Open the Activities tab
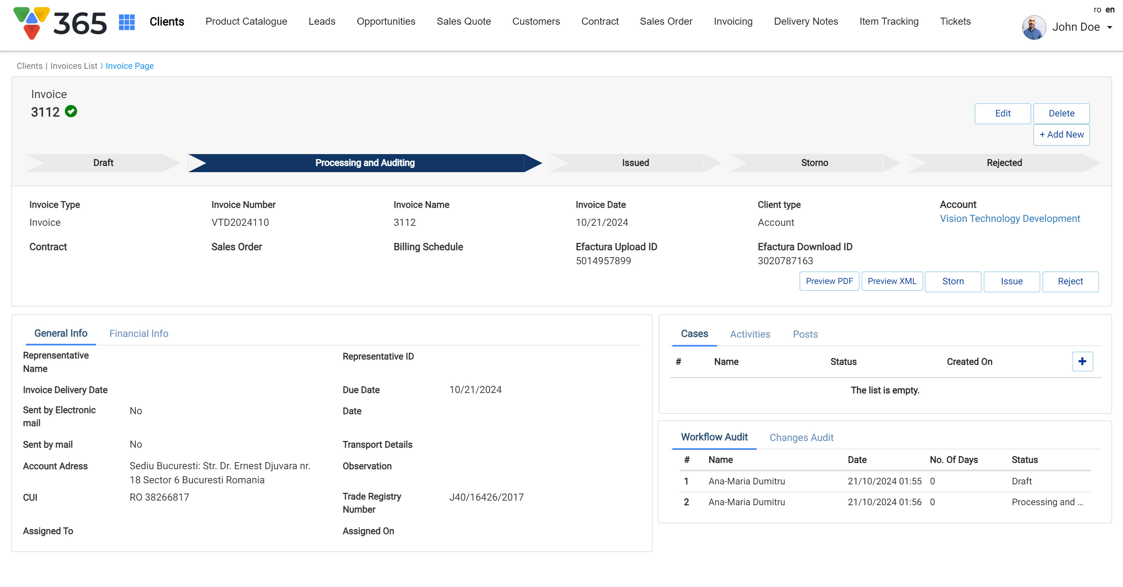This screenshot has height=587, width=1123. pos(750,334)
